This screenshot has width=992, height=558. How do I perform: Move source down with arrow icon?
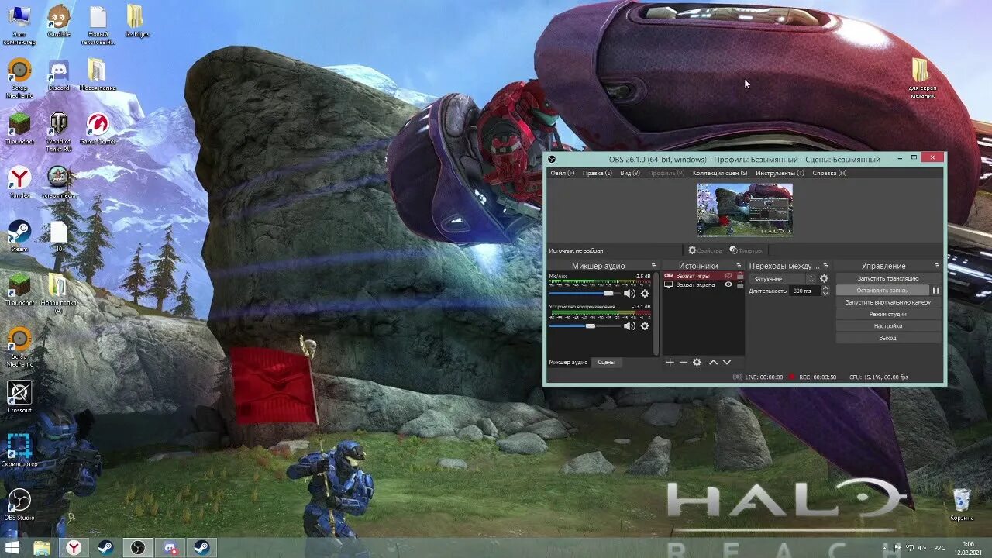[x=727, y=362]
